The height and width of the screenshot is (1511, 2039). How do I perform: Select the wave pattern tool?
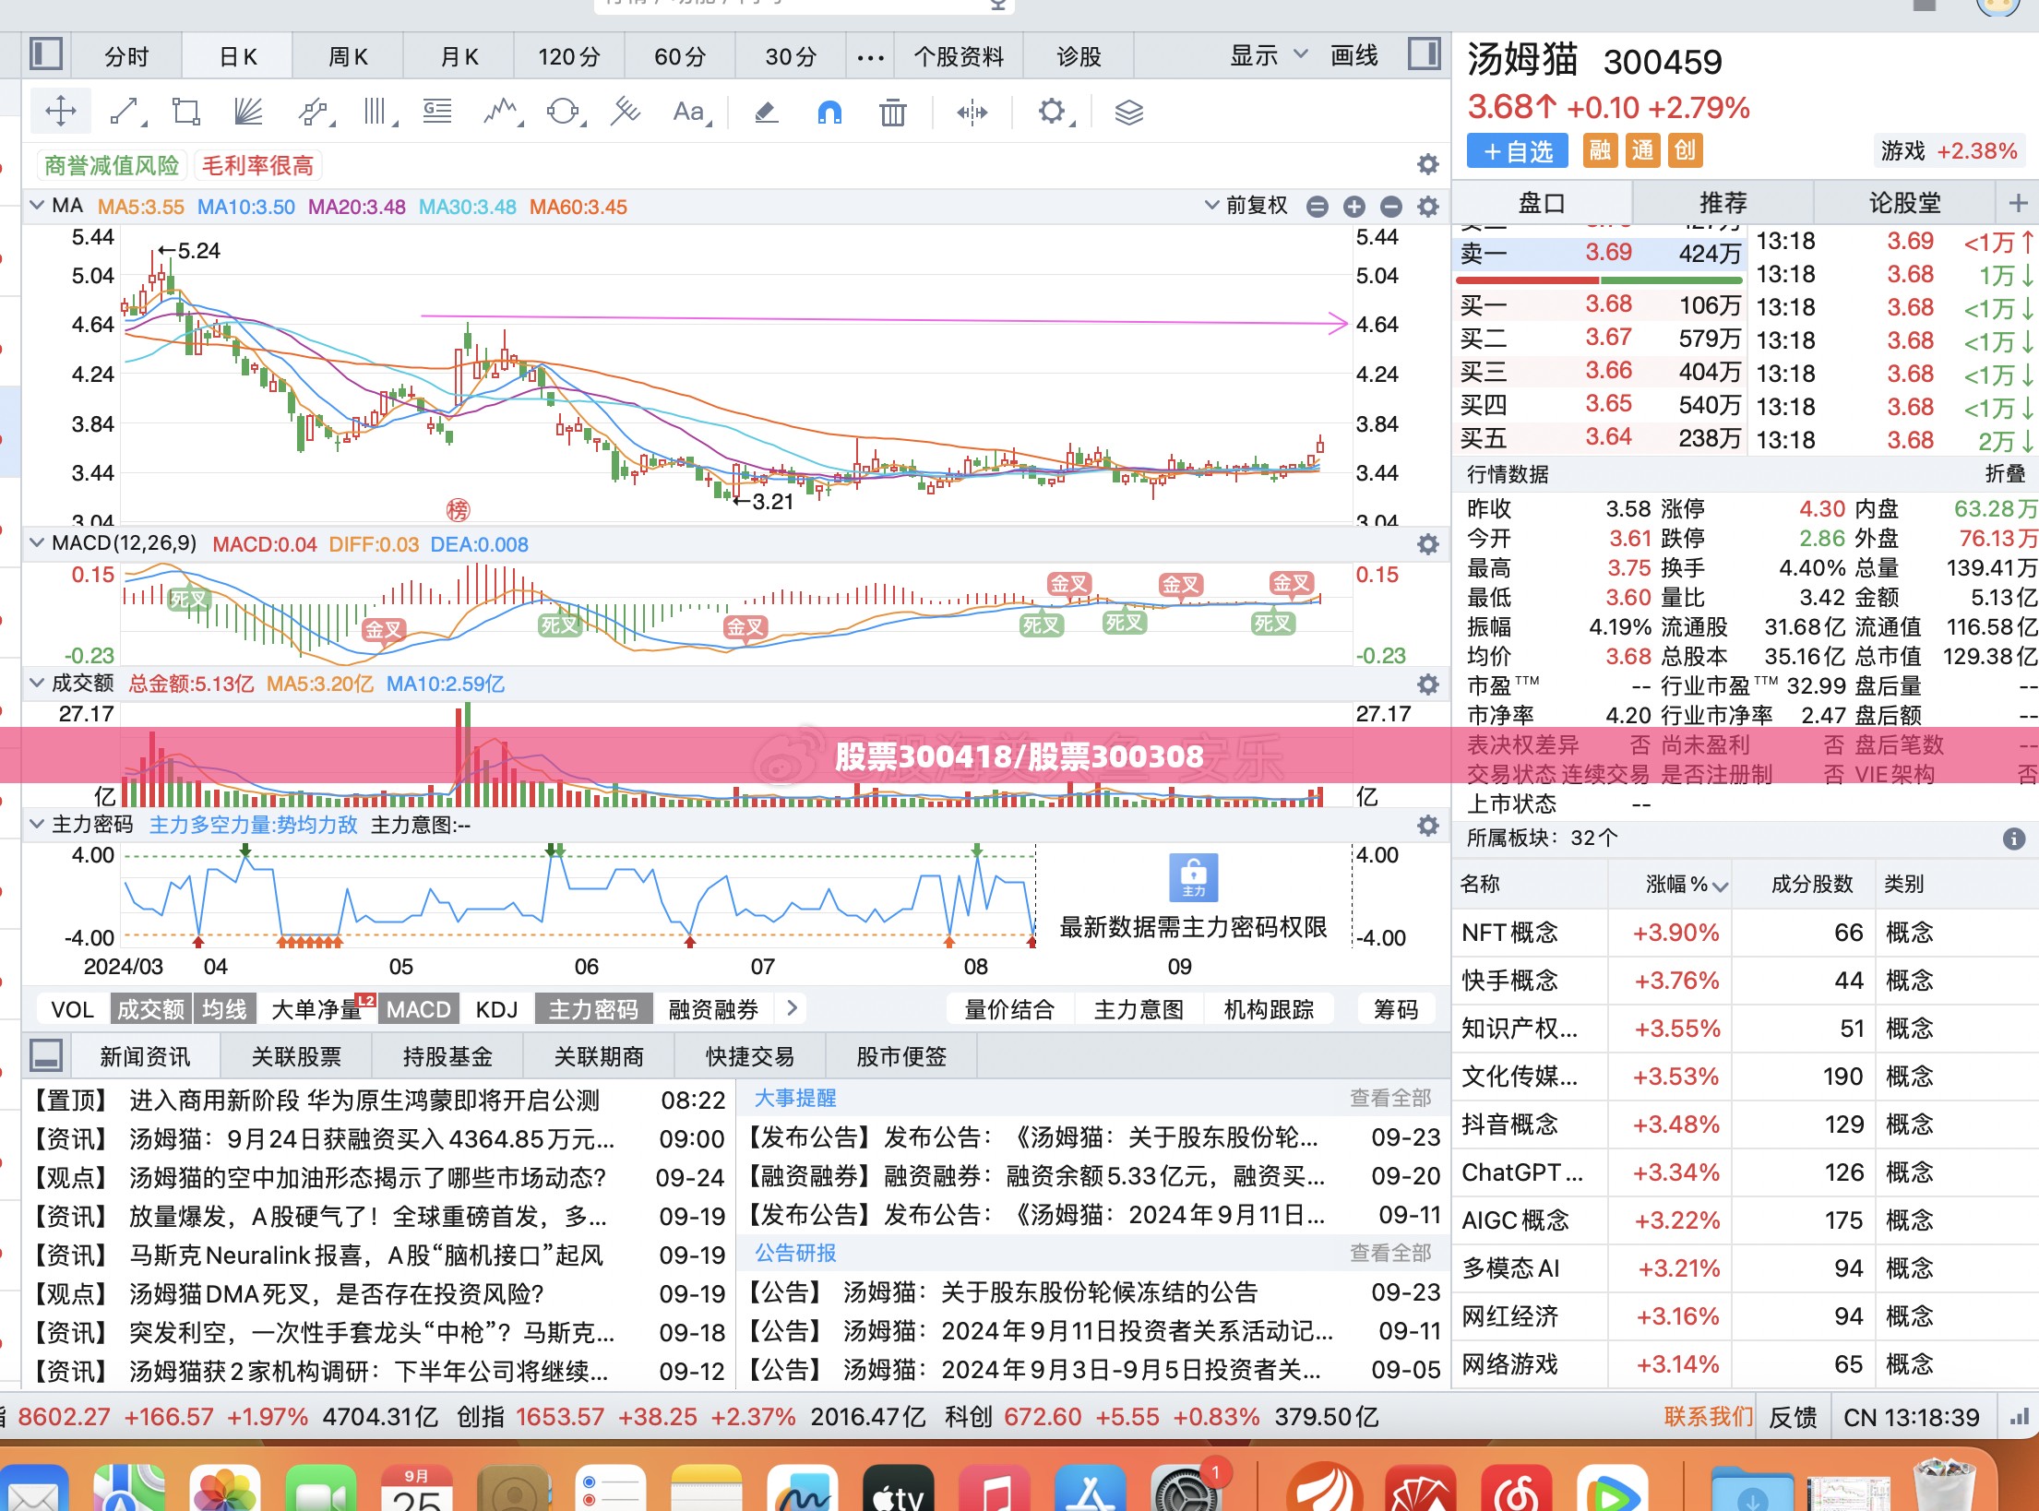[x=503, y=112]
